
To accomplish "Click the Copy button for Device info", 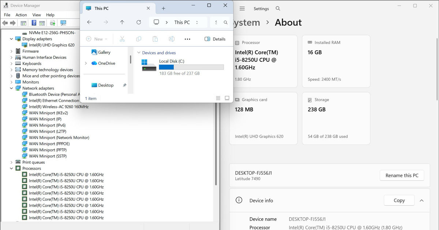I will click(x=399, y=200).
